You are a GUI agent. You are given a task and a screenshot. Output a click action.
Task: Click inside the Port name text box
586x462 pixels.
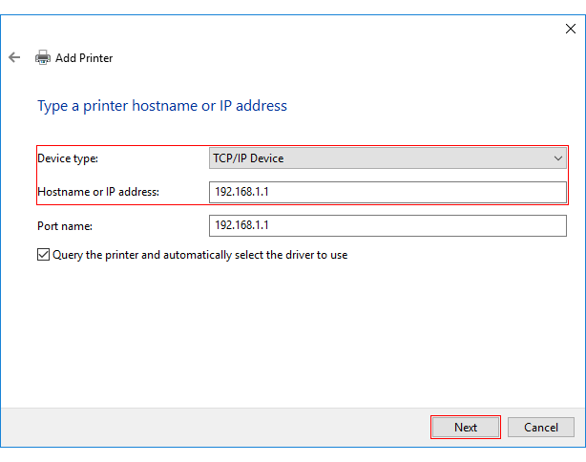[x=387, y=225]
